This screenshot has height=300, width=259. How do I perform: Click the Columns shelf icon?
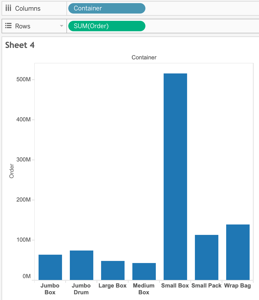point(8,8)
